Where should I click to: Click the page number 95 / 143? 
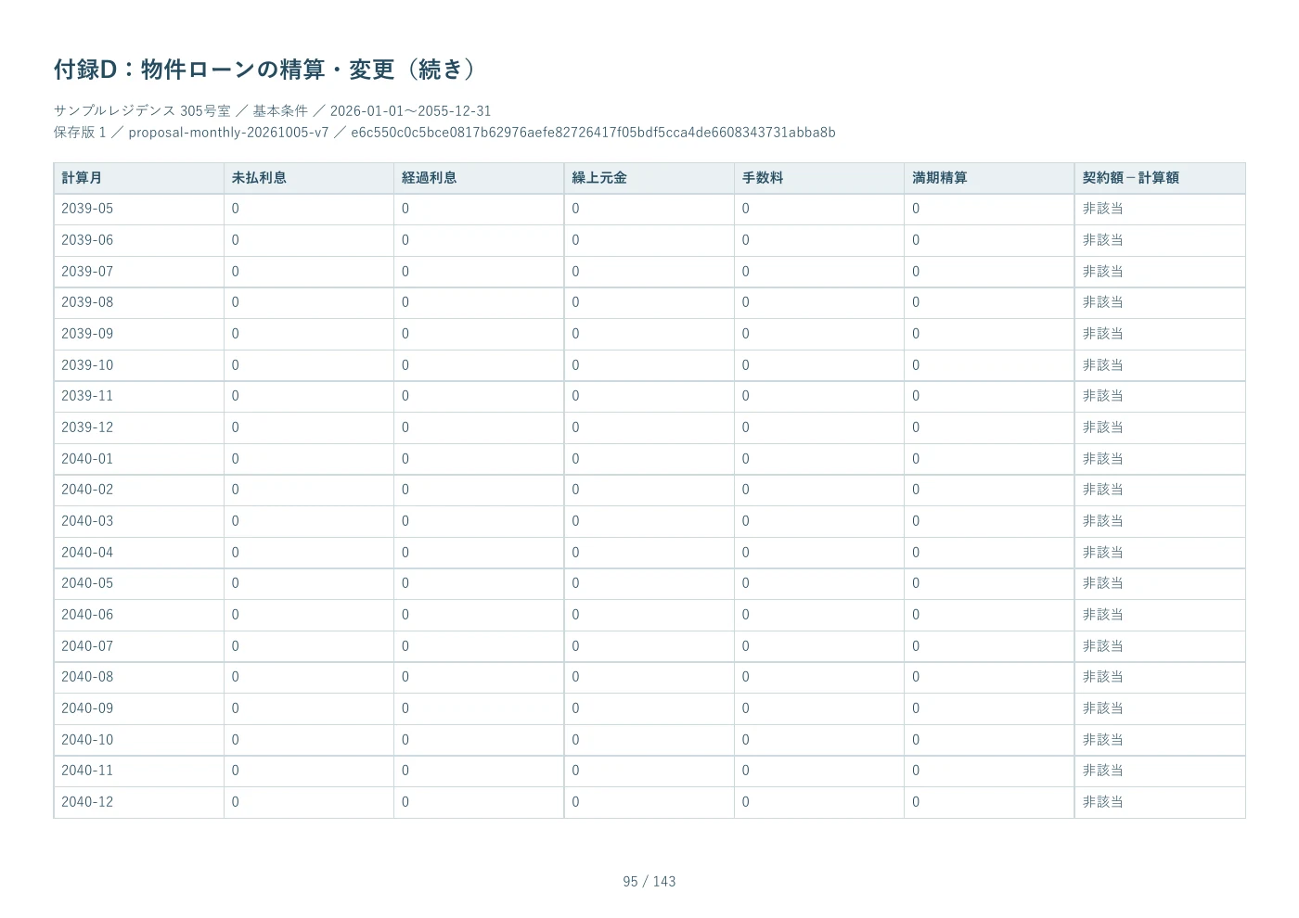point(649,882)
